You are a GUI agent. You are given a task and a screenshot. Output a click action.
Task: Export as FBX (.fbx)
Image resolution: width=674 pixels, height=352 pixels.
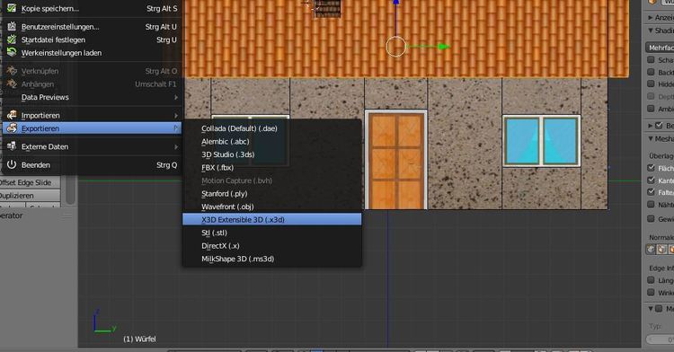click(x=271, y=167)
